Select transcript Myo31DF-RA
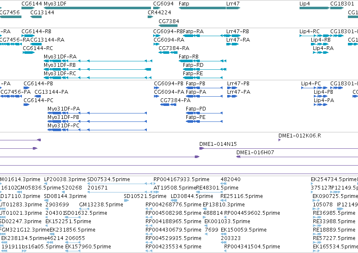358x253 pixels. coord(98,61)
